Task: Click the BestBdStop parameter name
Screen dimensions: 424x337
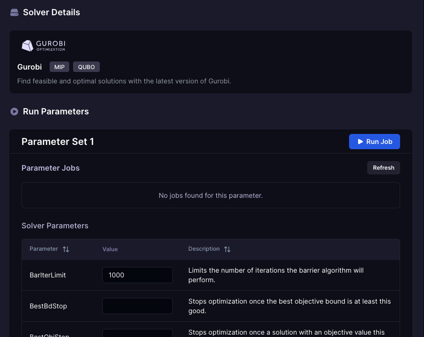Action: 48,306
